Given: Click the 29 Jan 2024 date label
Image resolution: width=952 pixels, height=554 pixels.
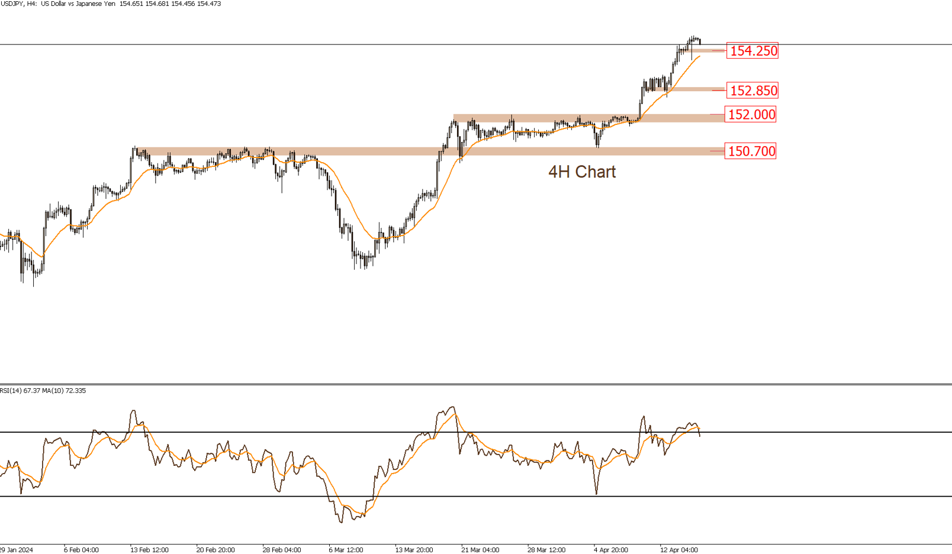Looking at the screenshot, I should pos(17,550).
